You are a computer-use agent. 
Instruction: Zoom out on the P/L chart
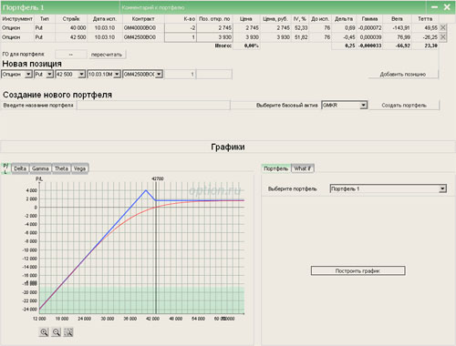tap(56, 332)
